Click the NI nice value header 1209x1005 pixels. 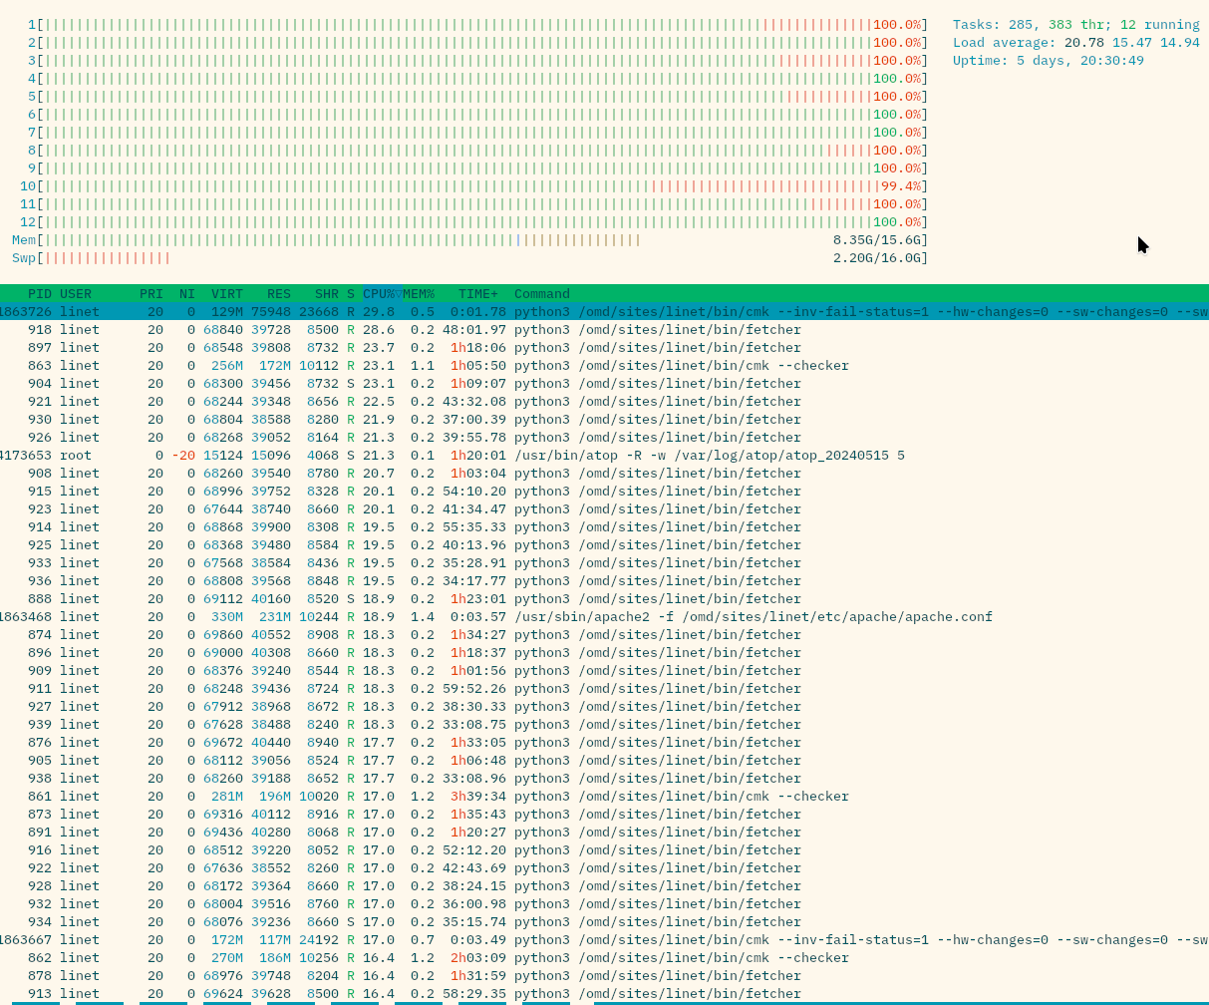point(186,293)
